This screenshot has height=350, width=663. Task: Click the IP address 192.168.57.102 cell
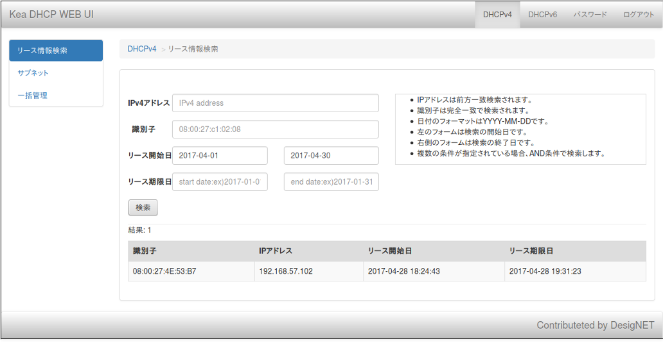pyautogui.click(x=285, y=271)
